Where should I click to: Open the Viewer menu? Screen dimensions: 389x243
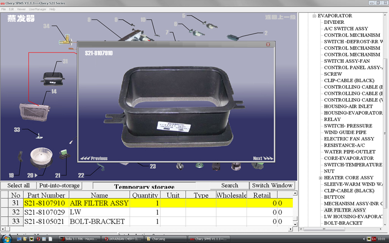pos(21,9)
